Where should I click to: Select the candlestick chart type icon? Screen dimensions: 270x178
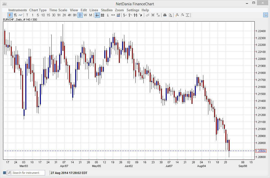pyautogui.click(x=10, y=15)
